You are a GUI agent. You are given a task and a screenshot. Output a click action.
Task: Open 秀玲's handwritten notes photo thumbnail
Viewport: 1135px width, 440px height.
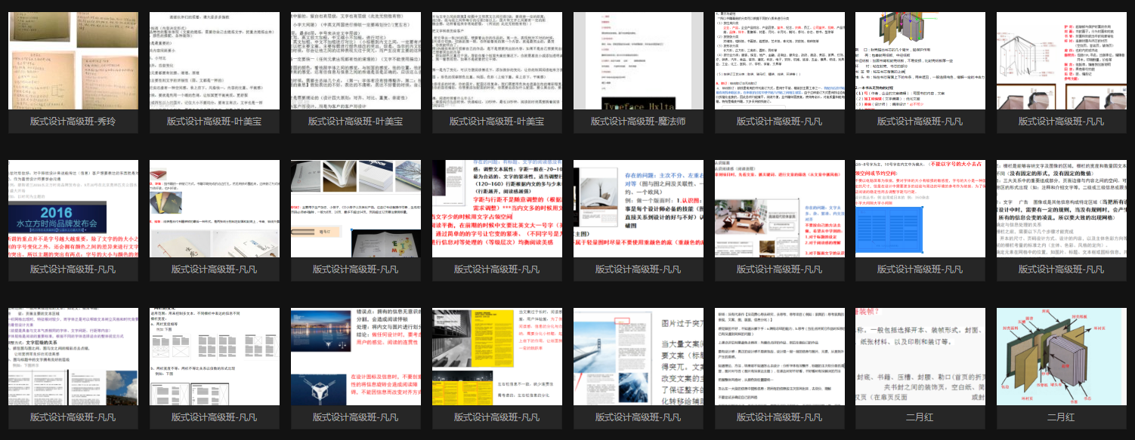click(73, 60)
